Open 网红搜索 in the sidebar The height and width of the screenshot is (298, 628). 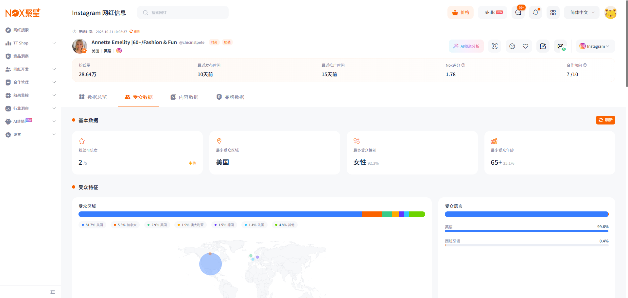(30, 30)
